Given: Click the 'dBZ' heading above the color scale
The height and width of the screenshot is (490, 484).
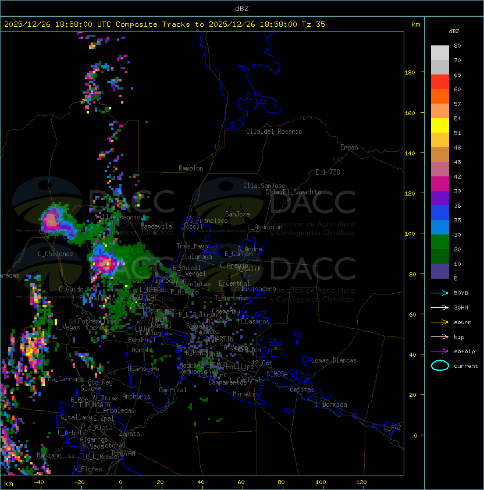Looking at the screenshot, I should [454, 31].
